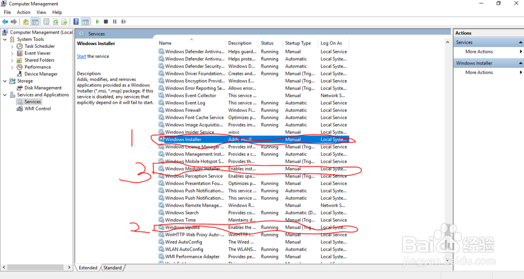The height and width of the screenshot is (279, 524).
Task: Click the Restart Service toolbar icon
Action: pyautogui.click(x=124, y=22)
